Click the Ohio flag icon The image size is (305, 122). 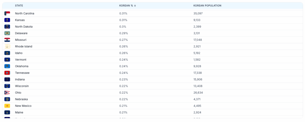[7, 93]
